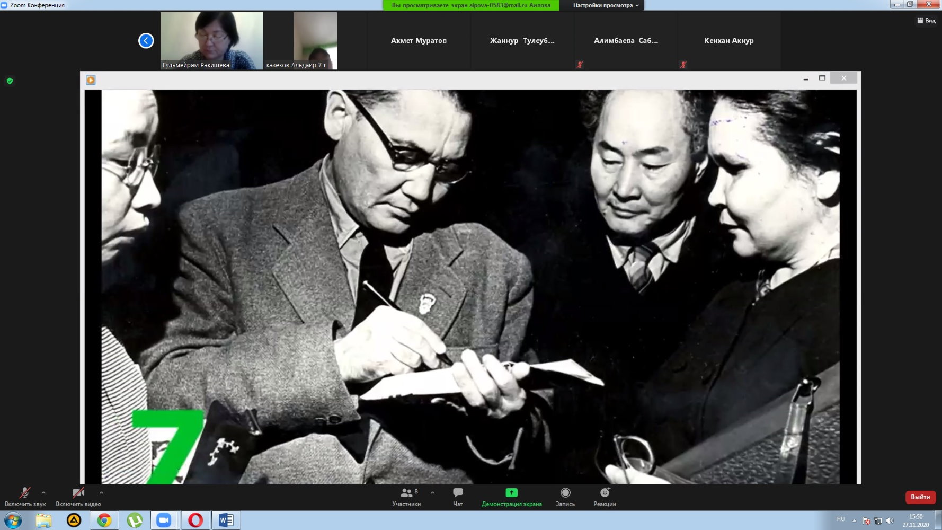Expand audio options arrow beside microphone
Screen dimensions: 942x530
(43, 492)
